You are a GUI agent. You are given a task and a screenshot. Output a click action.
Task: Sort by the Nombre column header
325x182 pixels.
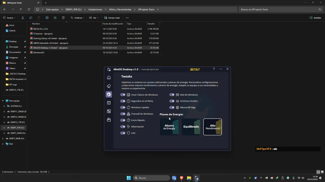36,24
